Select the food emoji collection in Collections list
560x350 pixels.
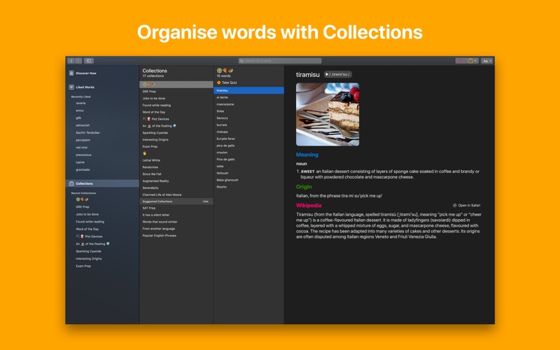pyautogui.click(x=176, y=85)
